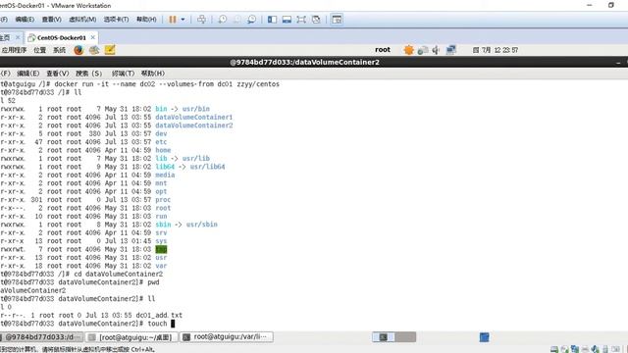Open VMware 帮助(H) menu
628x353 pixels.
point(146,20)
